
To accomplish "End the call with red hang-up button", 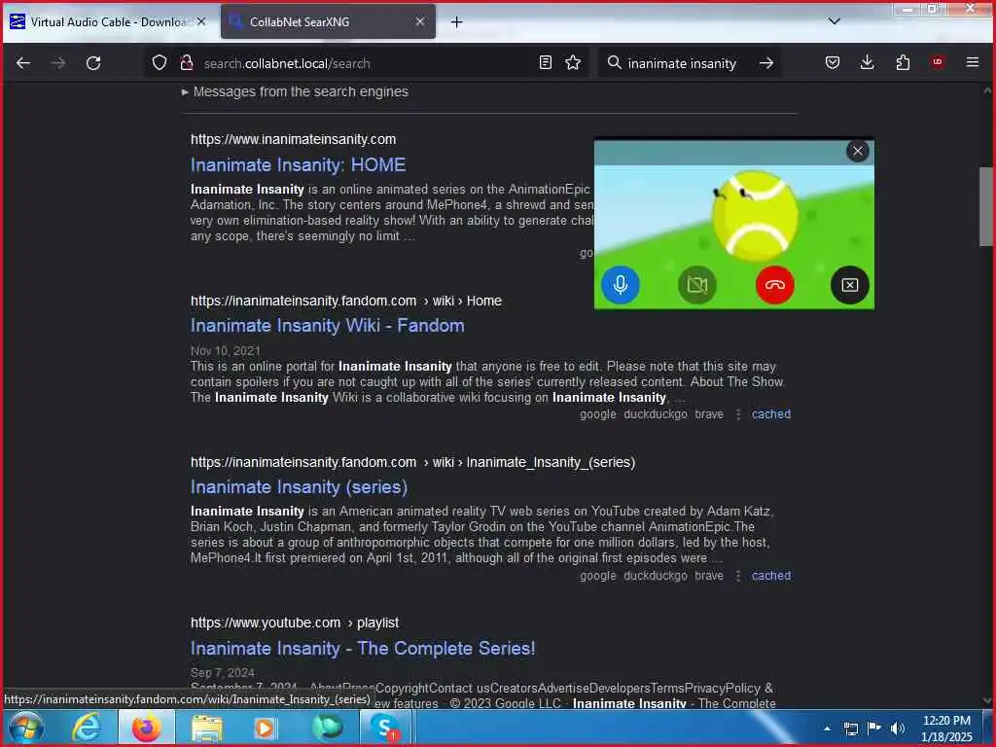I will 775,285.
